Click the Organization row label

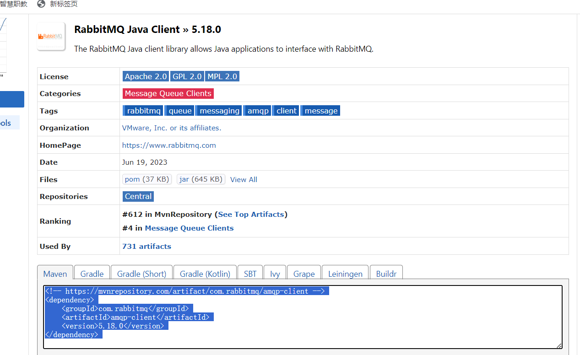65,128
